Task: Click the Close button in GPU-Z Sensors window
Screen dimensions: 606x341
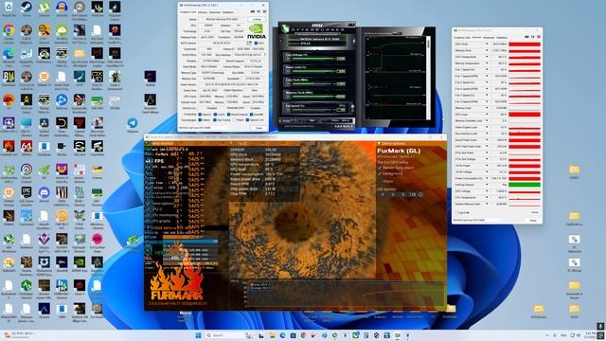Action: 533,221
